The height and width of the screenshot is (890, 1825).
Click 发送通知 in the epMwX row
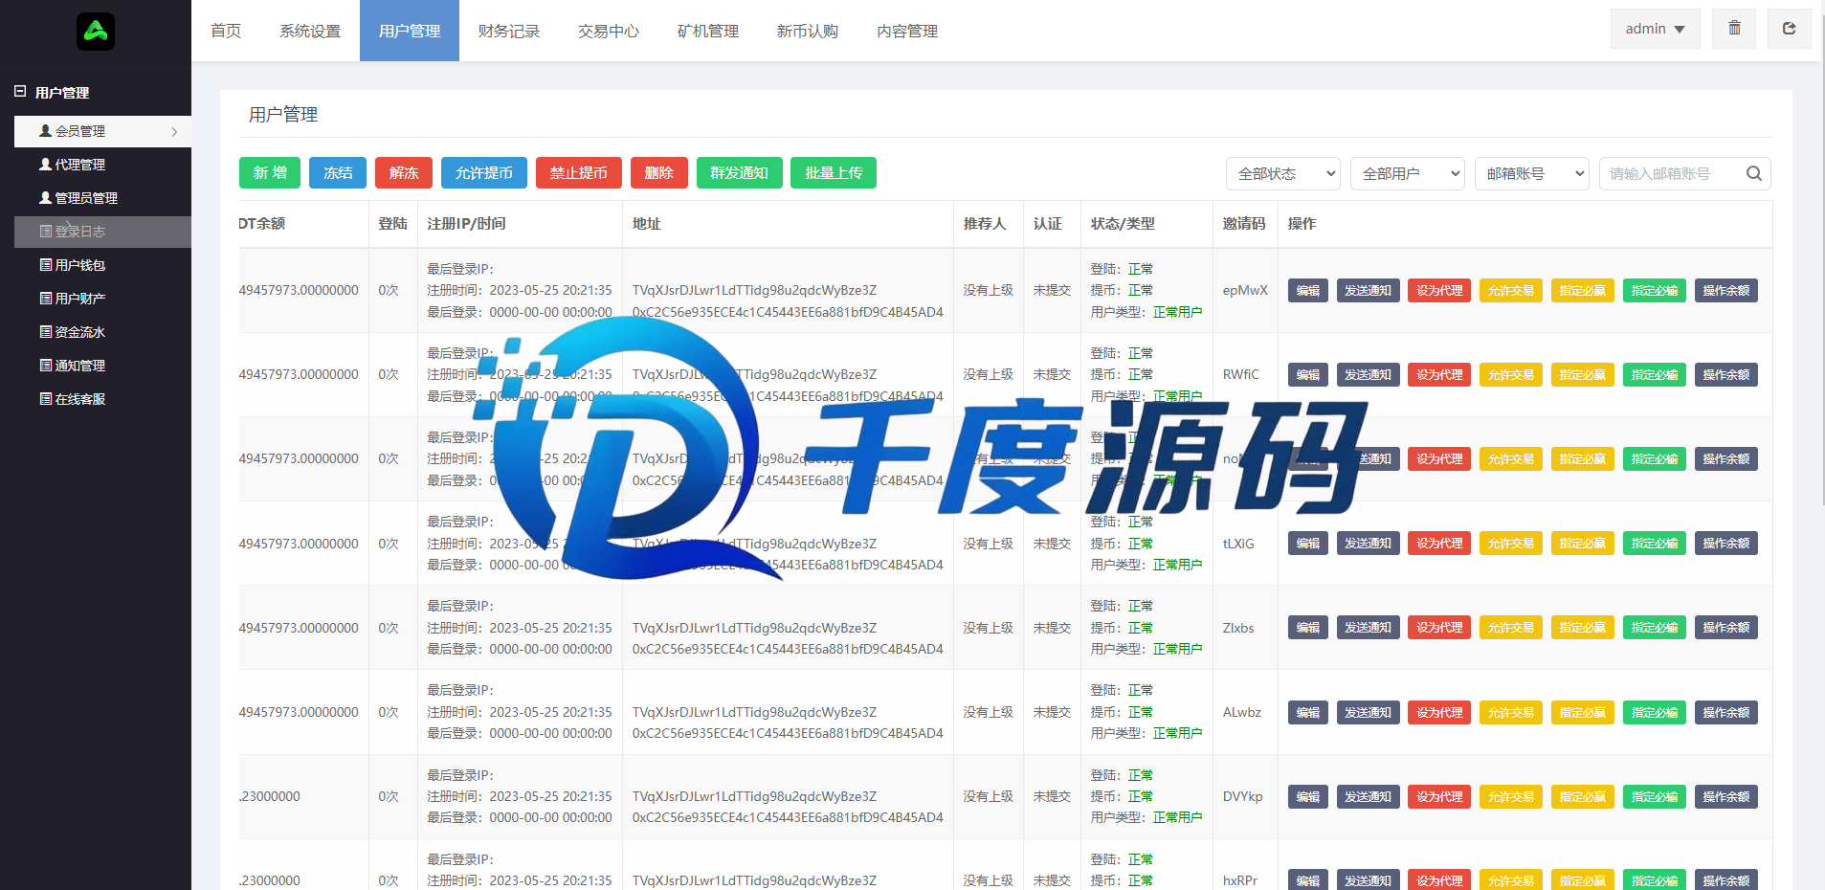(1368, 291)
